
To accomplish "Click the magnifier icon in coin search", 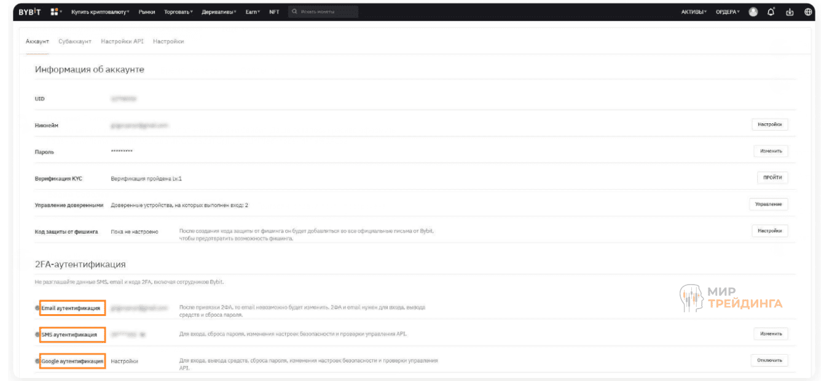I will click(x=294, y=11).
